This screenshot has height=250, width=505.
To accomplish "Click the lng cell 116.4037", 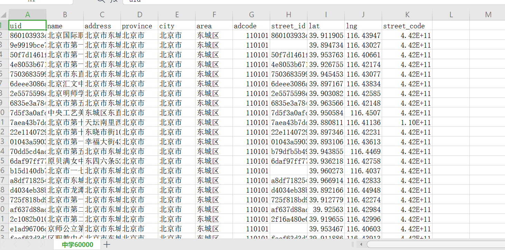I will coord(363,171).
